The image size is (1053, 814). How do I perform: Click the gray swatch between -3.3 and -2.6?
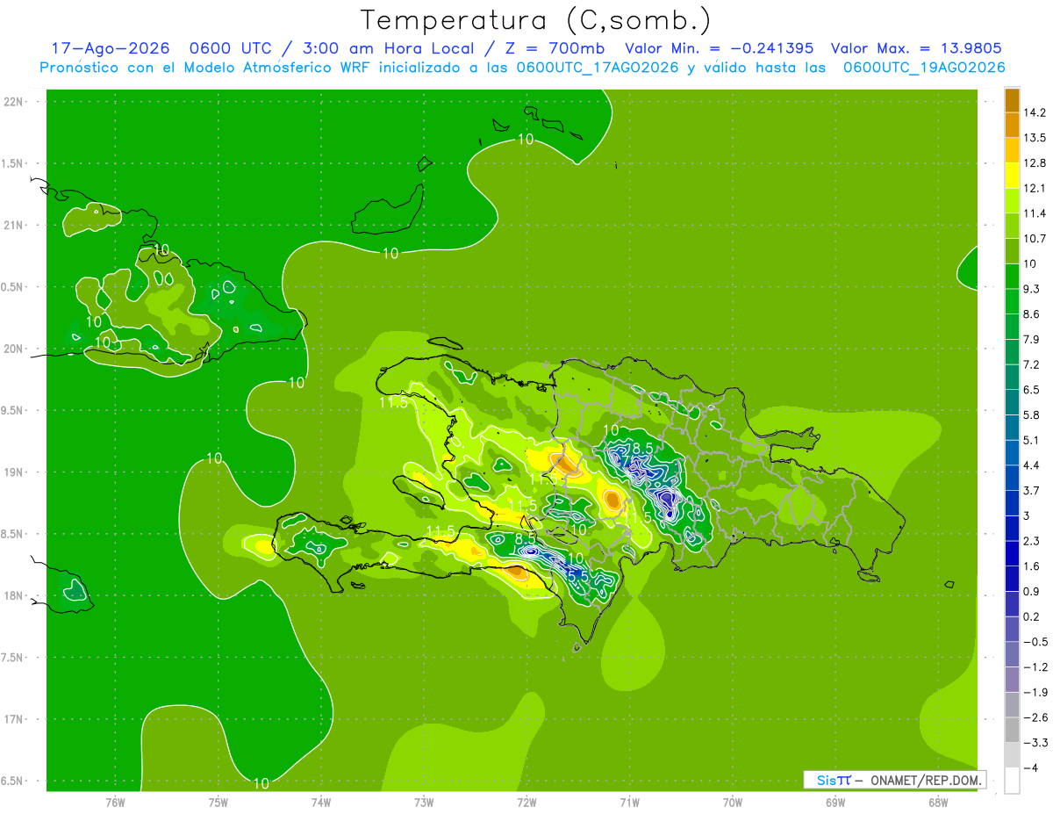1012,730
